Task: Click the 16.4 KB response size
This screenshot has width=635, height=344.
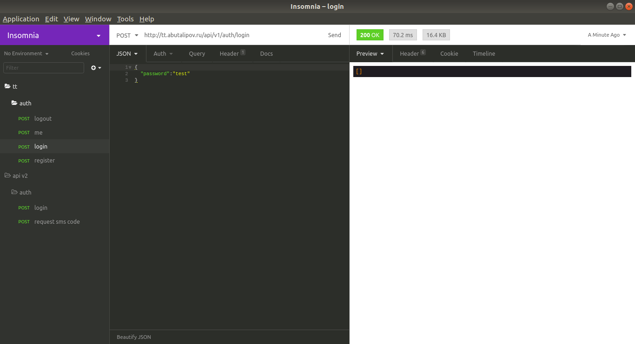Action: coord(436,35)
